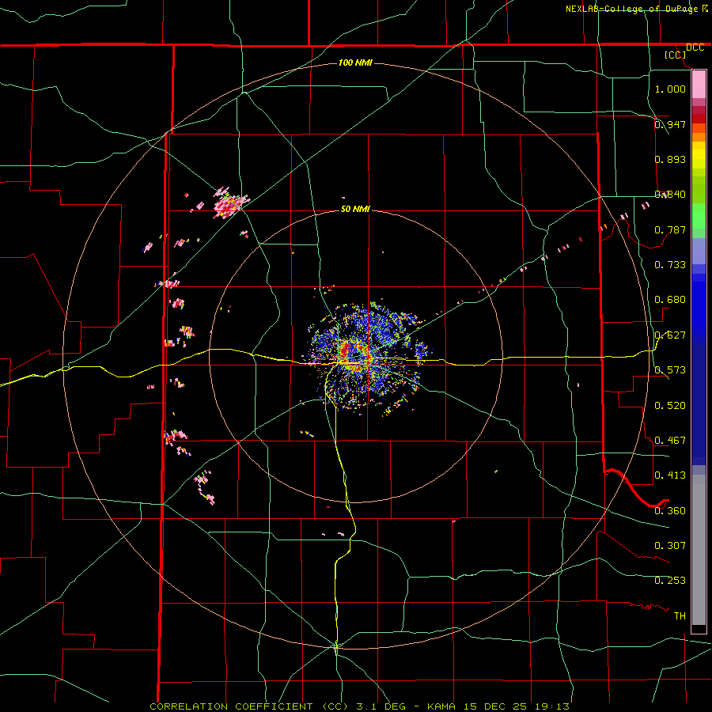The width and height of the screenshot is (712, 712).
Task: Pick the gray lower segment of color bar
Action: (x=699, y=550)
